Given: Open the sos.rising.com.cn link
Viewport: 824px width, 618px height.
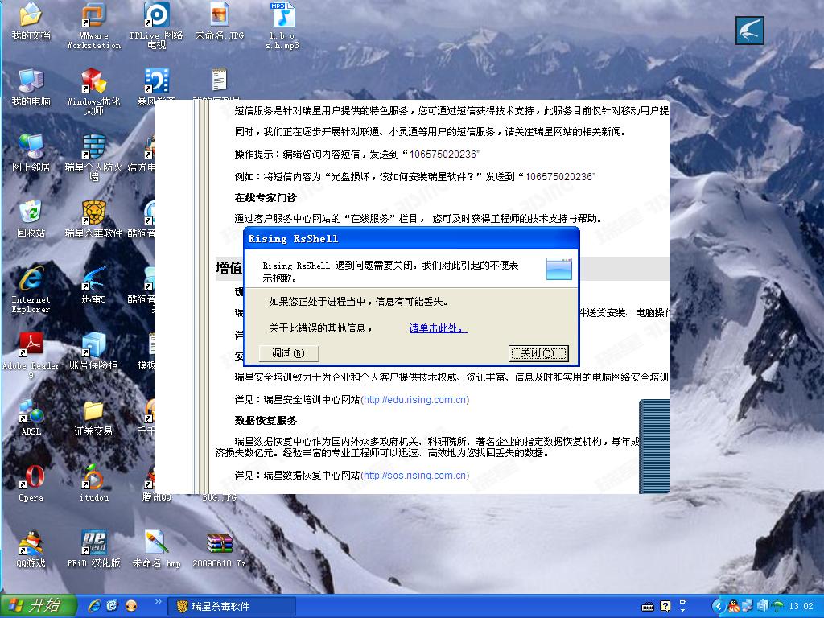Looking at the screenshot, I should pos(414,476).
